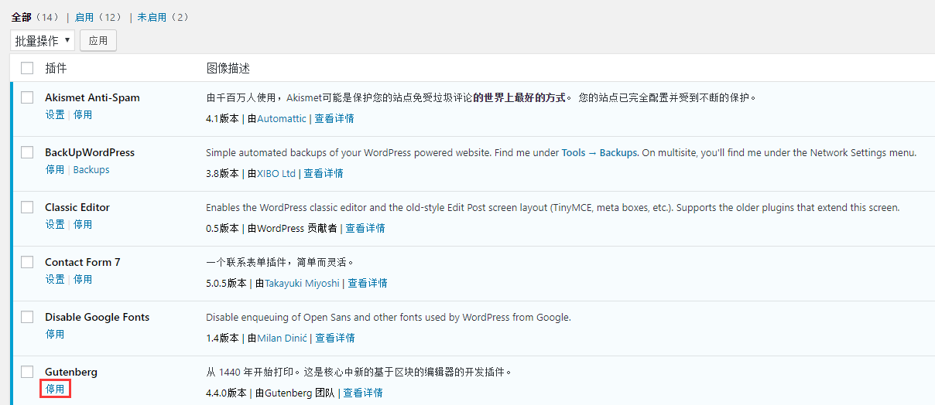This screenshot has width=935, height=405.
Task: Show 启用 (12) active plugins filter
Action: click(x=98, y=17)
